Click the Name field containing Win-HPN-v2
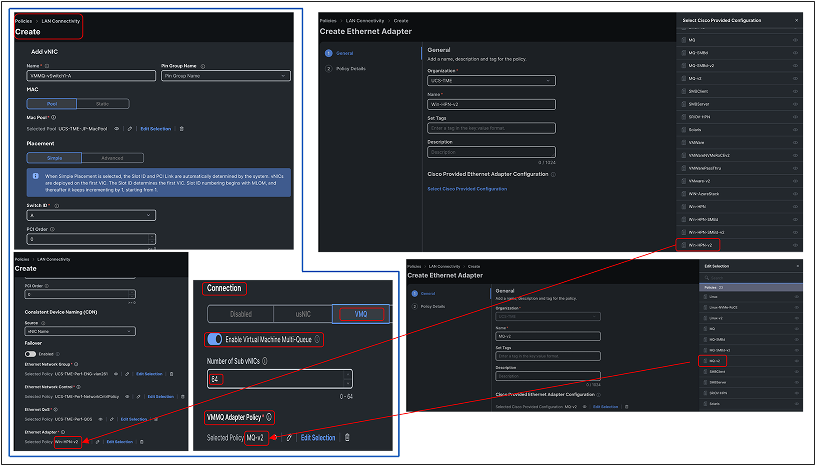The height and width of the screenshot is (466, 816). (x=492, y=104)
